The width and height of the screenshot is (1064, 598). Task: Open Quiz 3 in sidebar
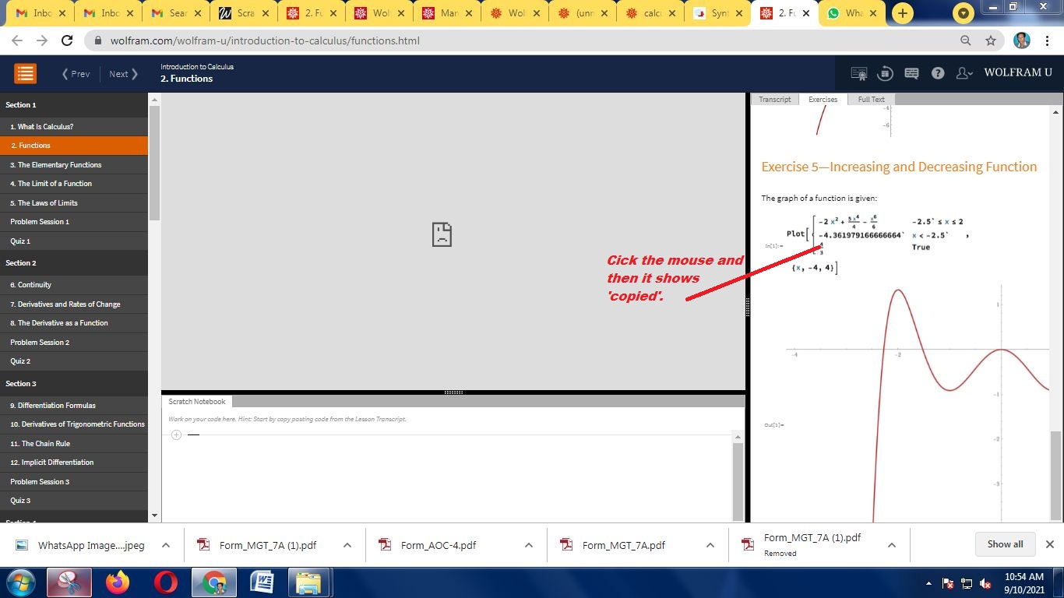74,501
